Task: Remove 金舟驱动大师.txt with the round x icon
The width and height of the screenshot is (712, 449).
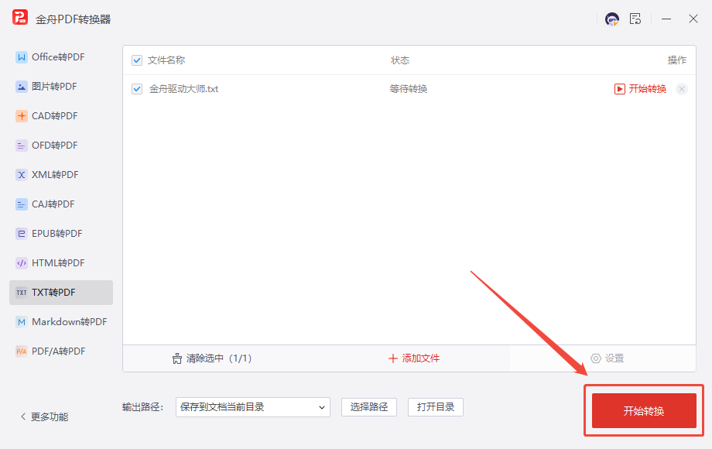Action: (x=682, y=89)
